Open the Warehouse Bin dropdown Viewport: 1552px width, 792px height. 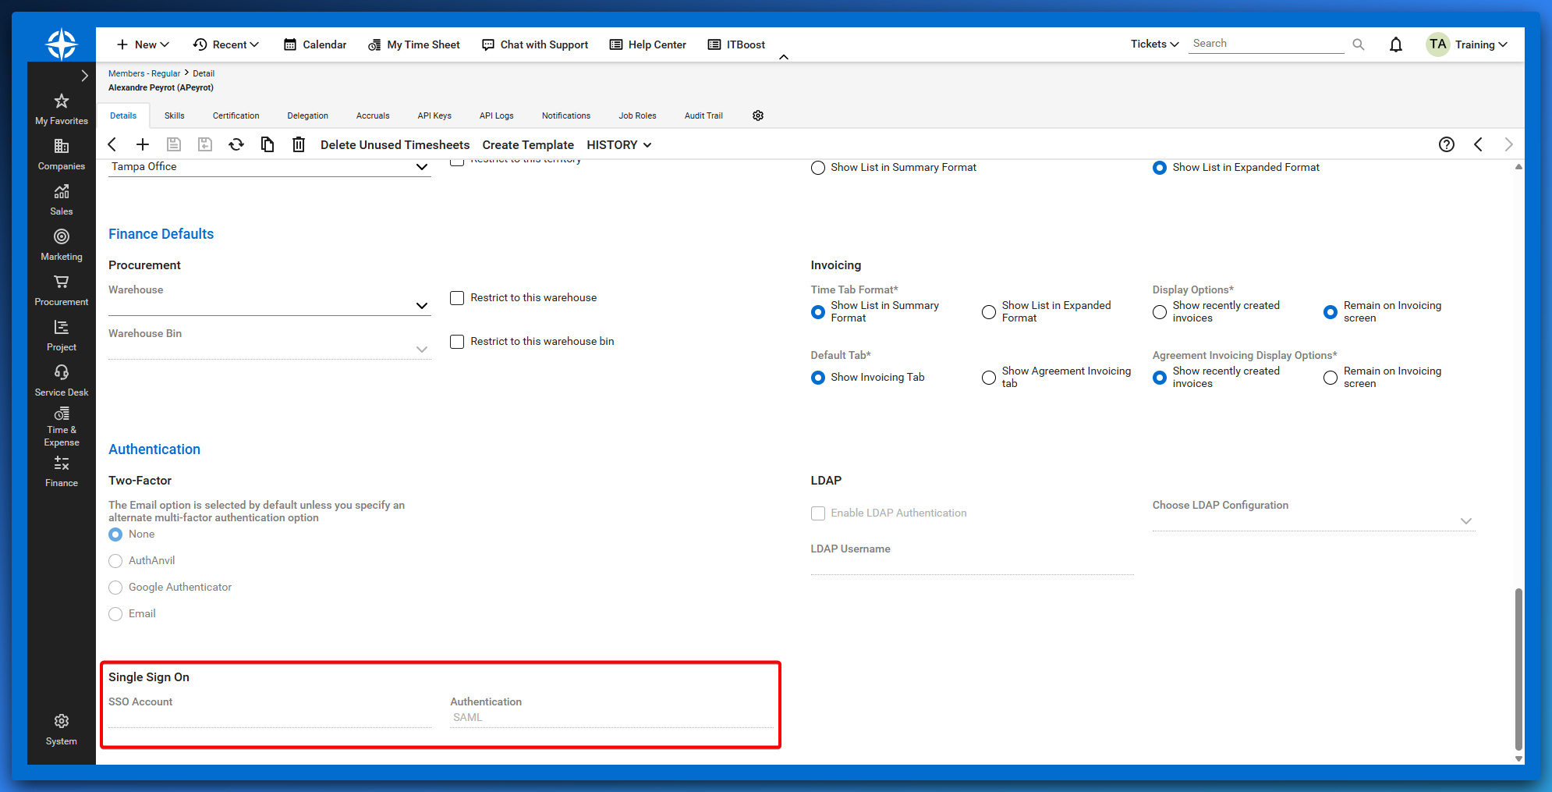tap(269, 350)
